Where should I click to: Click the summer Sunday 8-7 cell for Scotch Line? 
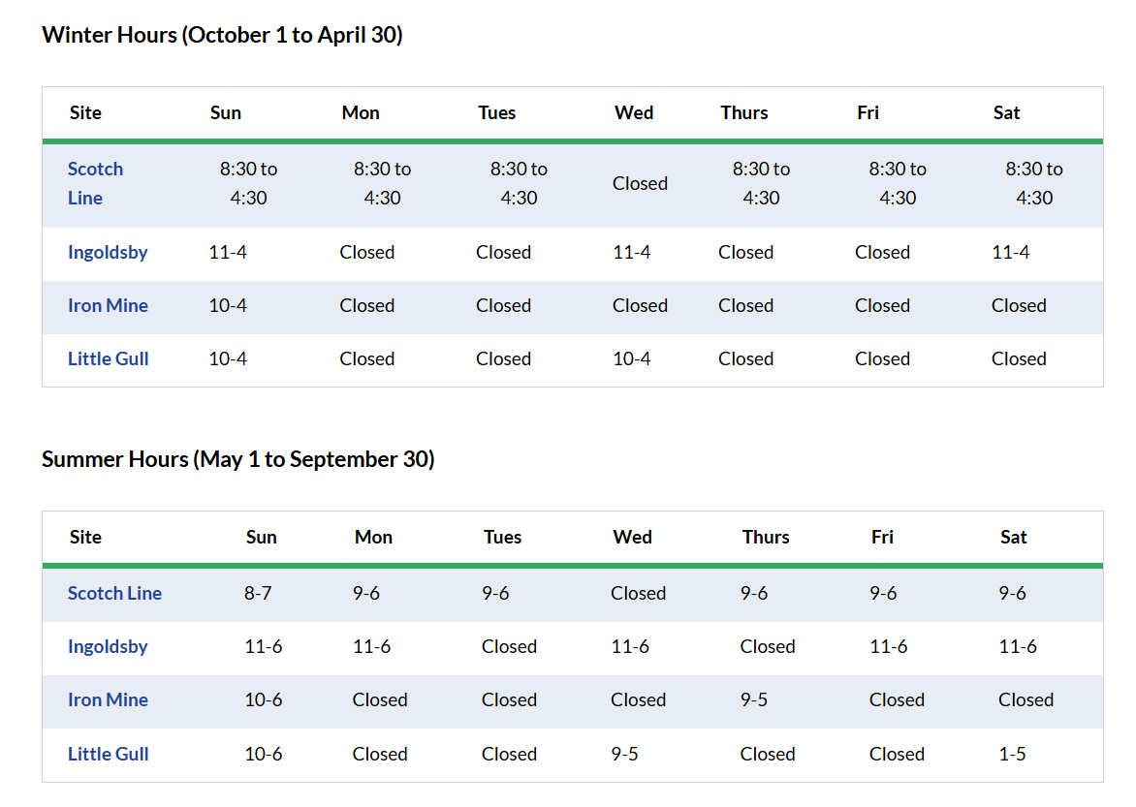[x=258, y=594]
